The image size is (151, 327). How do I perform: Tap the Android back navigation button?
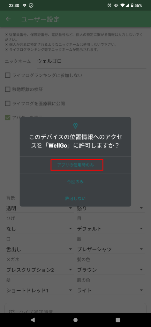[33, 320]
